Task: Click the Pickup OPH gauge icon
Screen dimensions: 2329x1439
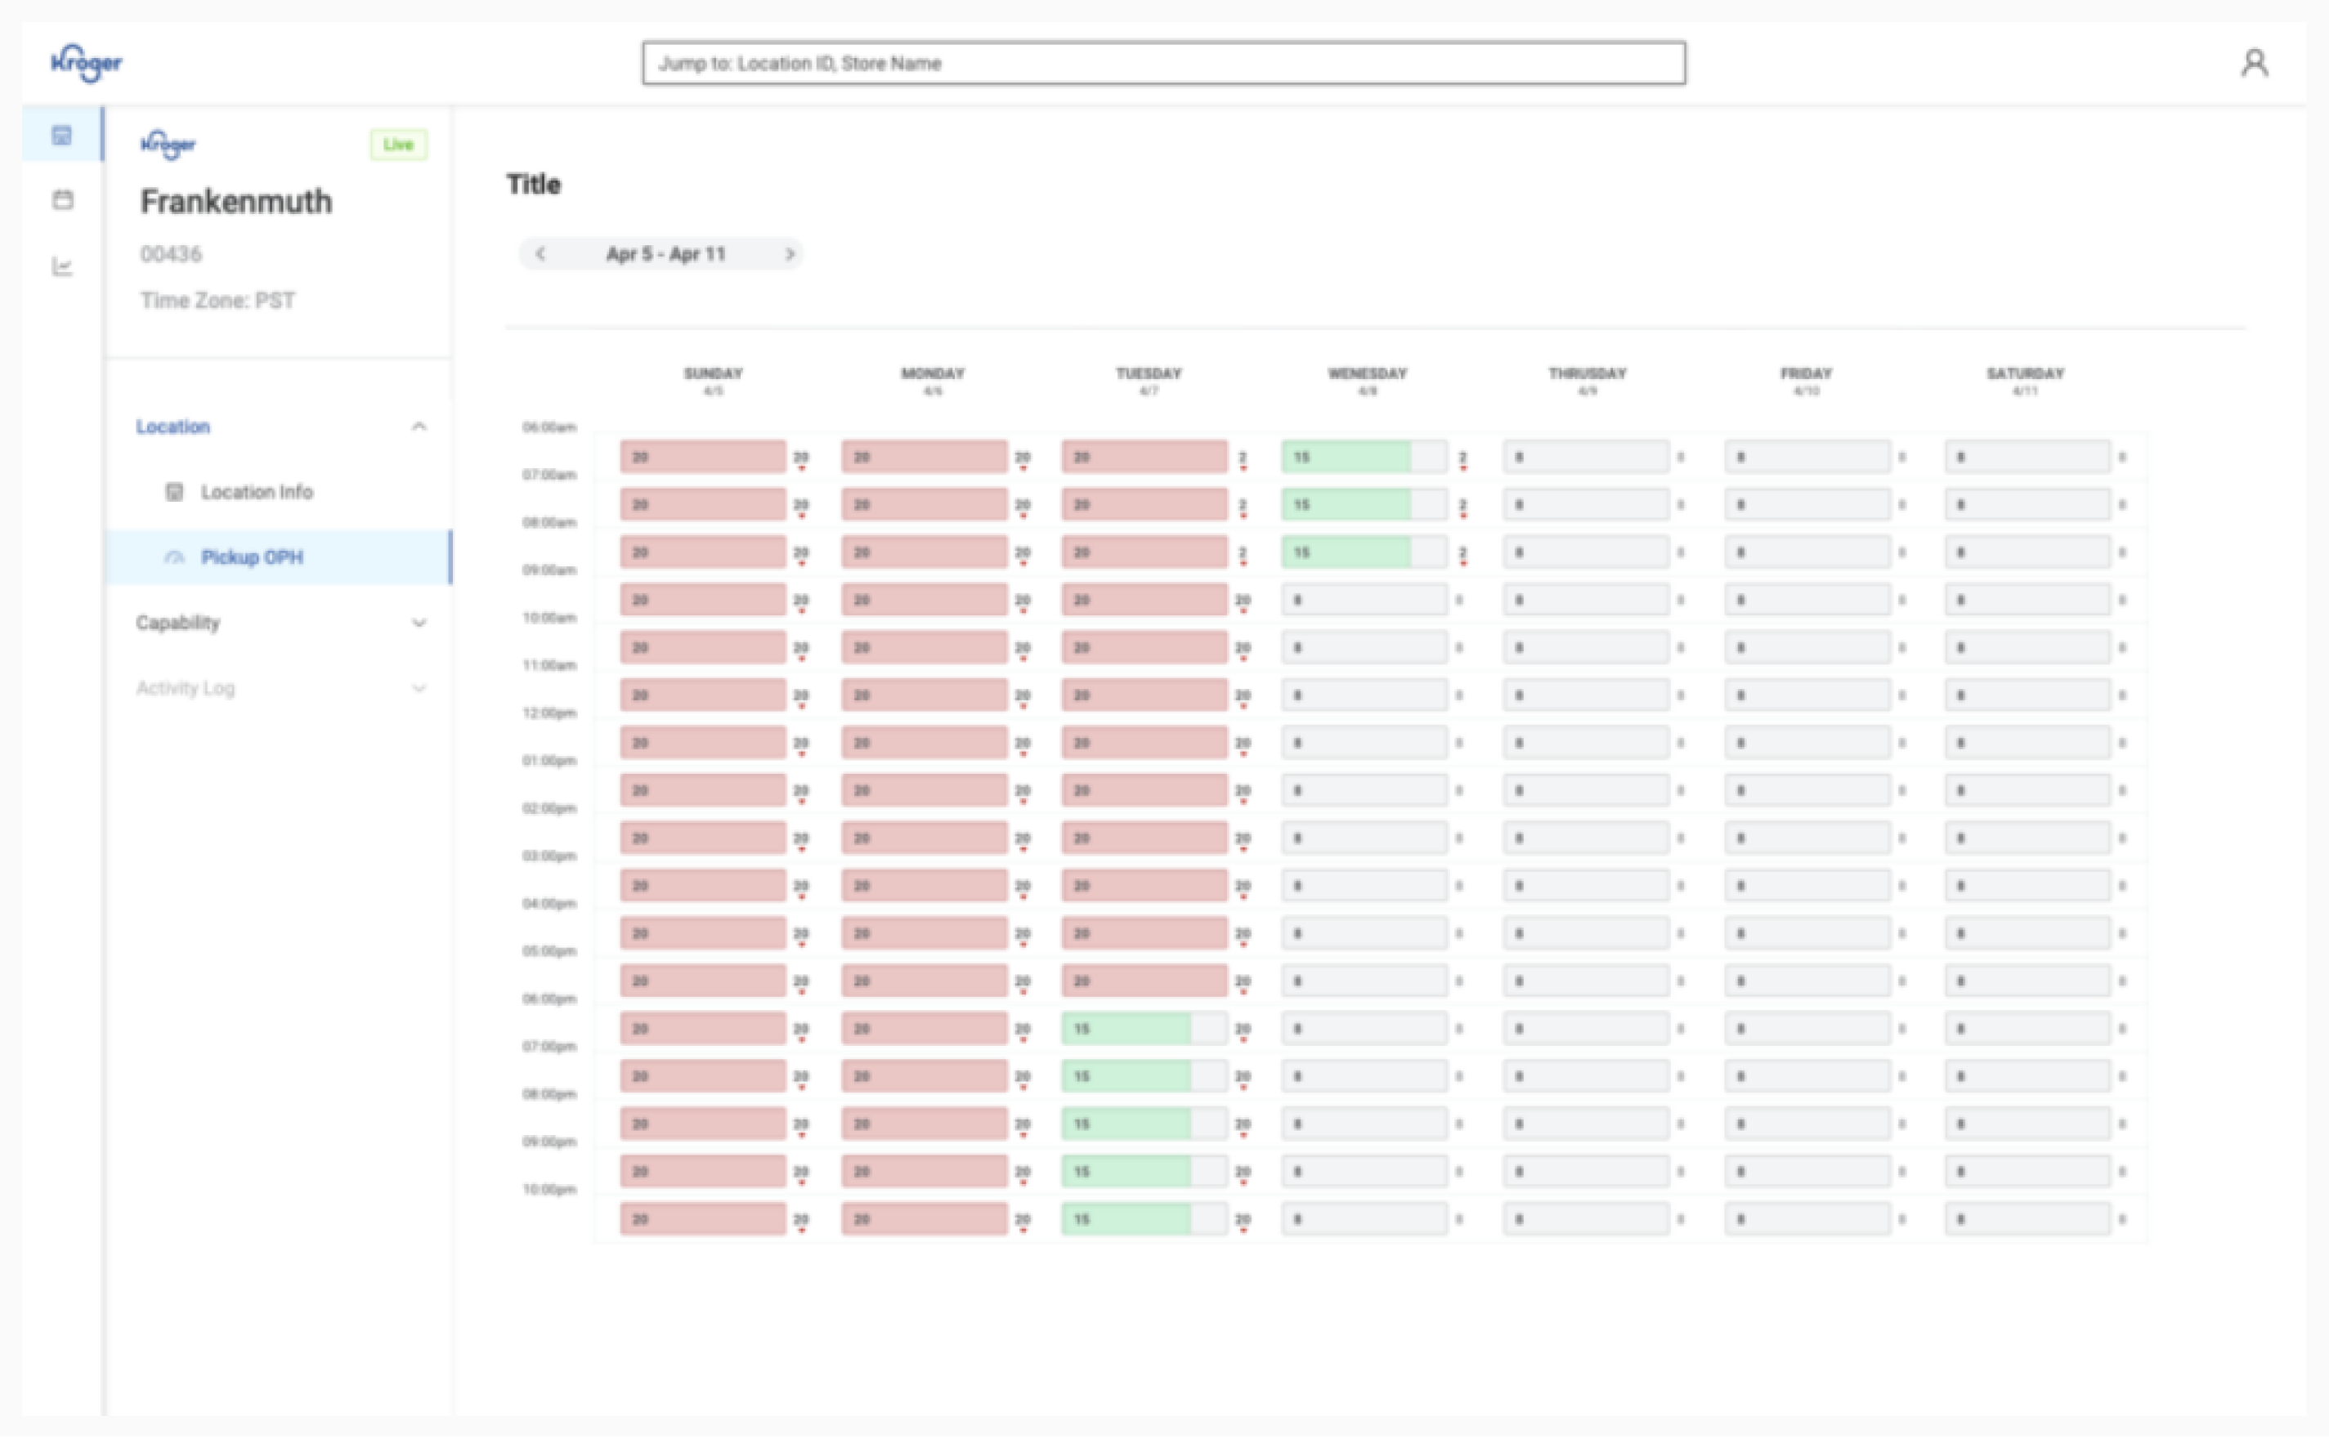Action: [174, 558]
